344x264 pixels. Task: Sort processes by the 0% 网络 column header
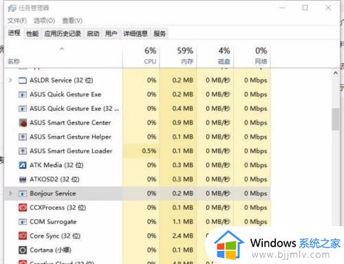[x=252, y=56]
